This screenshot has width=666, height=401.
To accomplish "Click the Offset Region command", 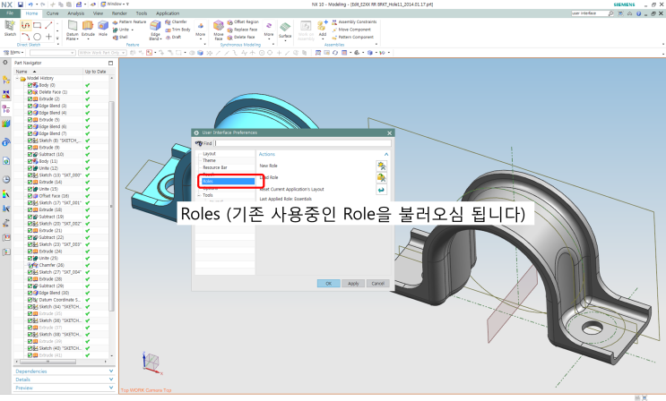I will coord(243,22).
